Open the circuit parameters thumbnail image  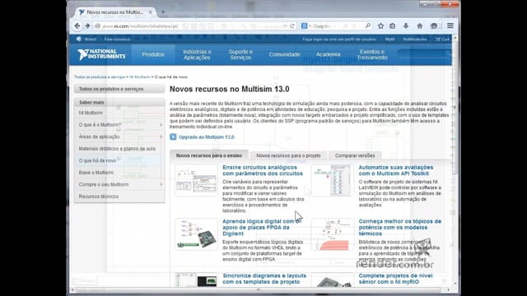pos(196,180)
